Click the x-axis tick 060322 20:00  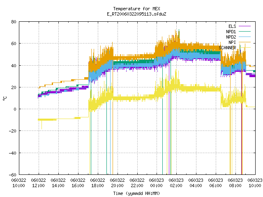click(118, 183)
